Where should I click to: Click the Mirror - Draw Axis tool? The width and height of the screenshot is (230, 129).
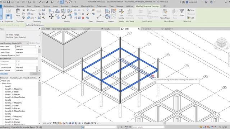click(69, 11)
